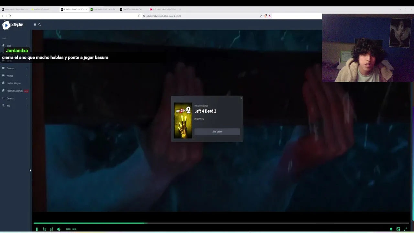The image size is (414, 233).
Task: Switch to the KickBot Clip Command tab
Action: point(45,9)
